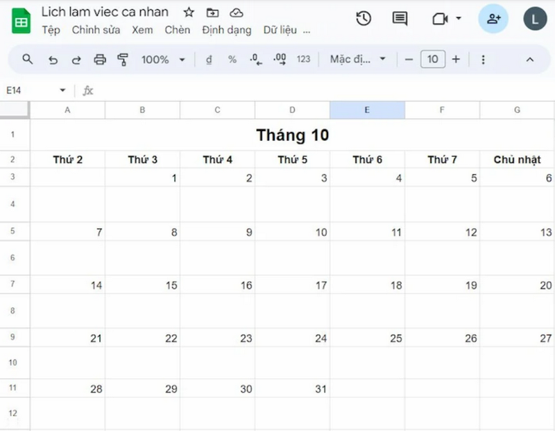Open the Định dạng menu
Screen dimensions: 555x431
pyautogui.click(x=225, y=30)
